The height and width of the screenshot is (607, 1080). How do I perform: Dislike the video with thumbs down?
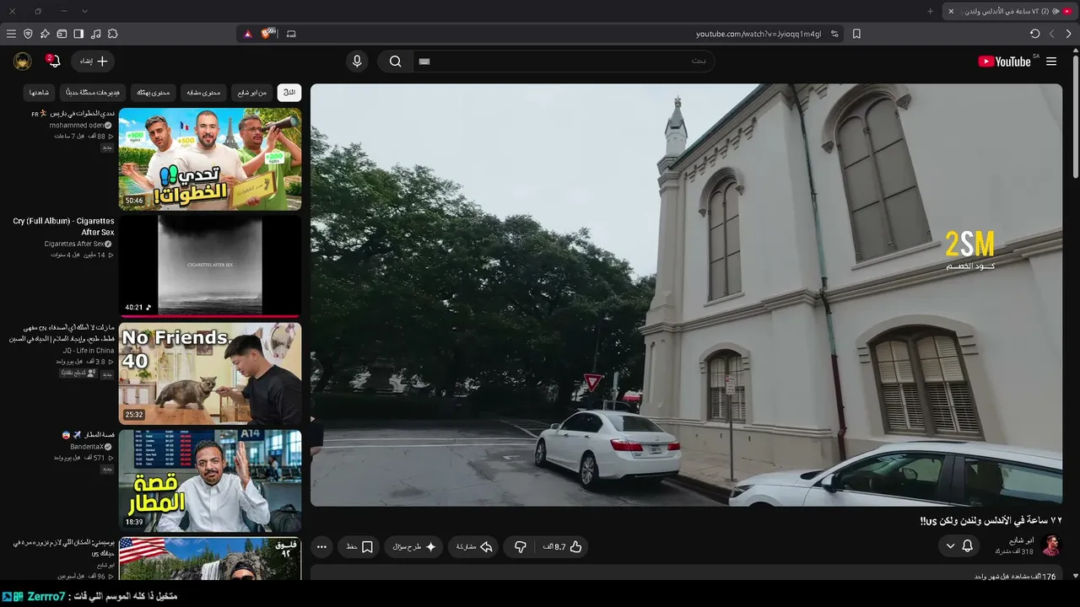click(x=520, y=547)
